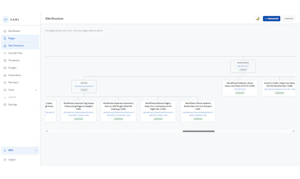The width and height of the screenshot is (300, 179).
Task: Click the Update menu item
Action: tap(20, 97)
